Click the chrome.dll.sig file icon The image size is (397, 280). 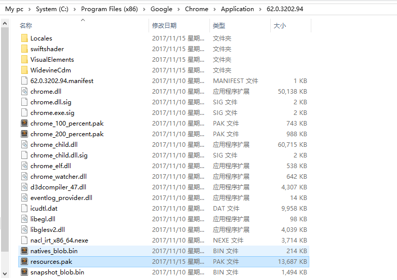coord(24,102)
